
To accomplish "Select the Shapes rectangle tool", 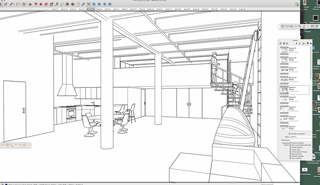I will (24, 4).
